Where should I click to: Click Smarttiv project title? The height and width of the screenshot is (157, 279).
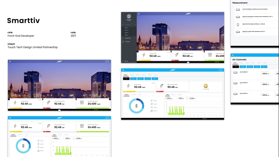click(x=24, y=21)
